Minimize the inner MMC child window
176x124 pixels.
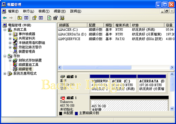click(162, 11)
